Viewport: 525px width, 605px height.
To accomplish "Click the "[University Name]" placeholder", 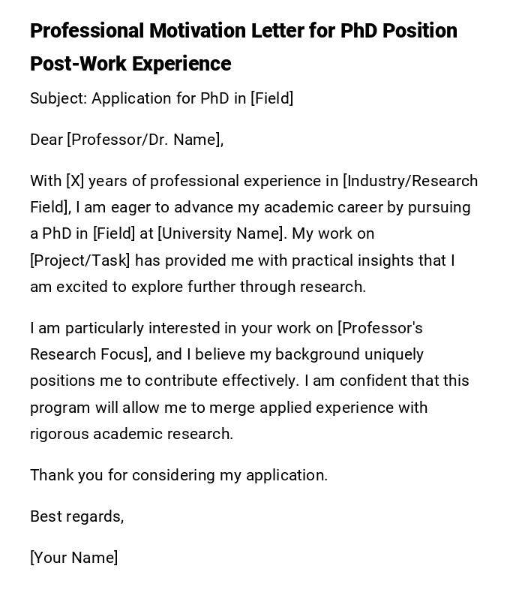I will (222, 233).
